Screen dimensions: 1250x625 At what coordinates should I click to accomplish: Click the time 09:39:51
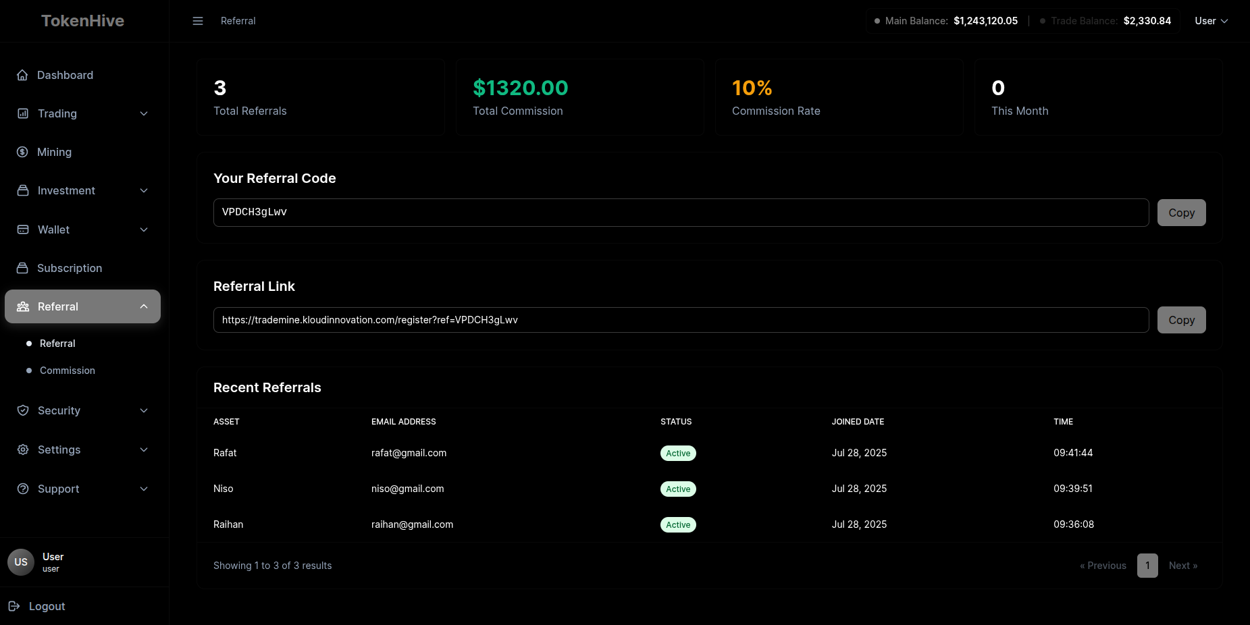tap(1073, 489)
